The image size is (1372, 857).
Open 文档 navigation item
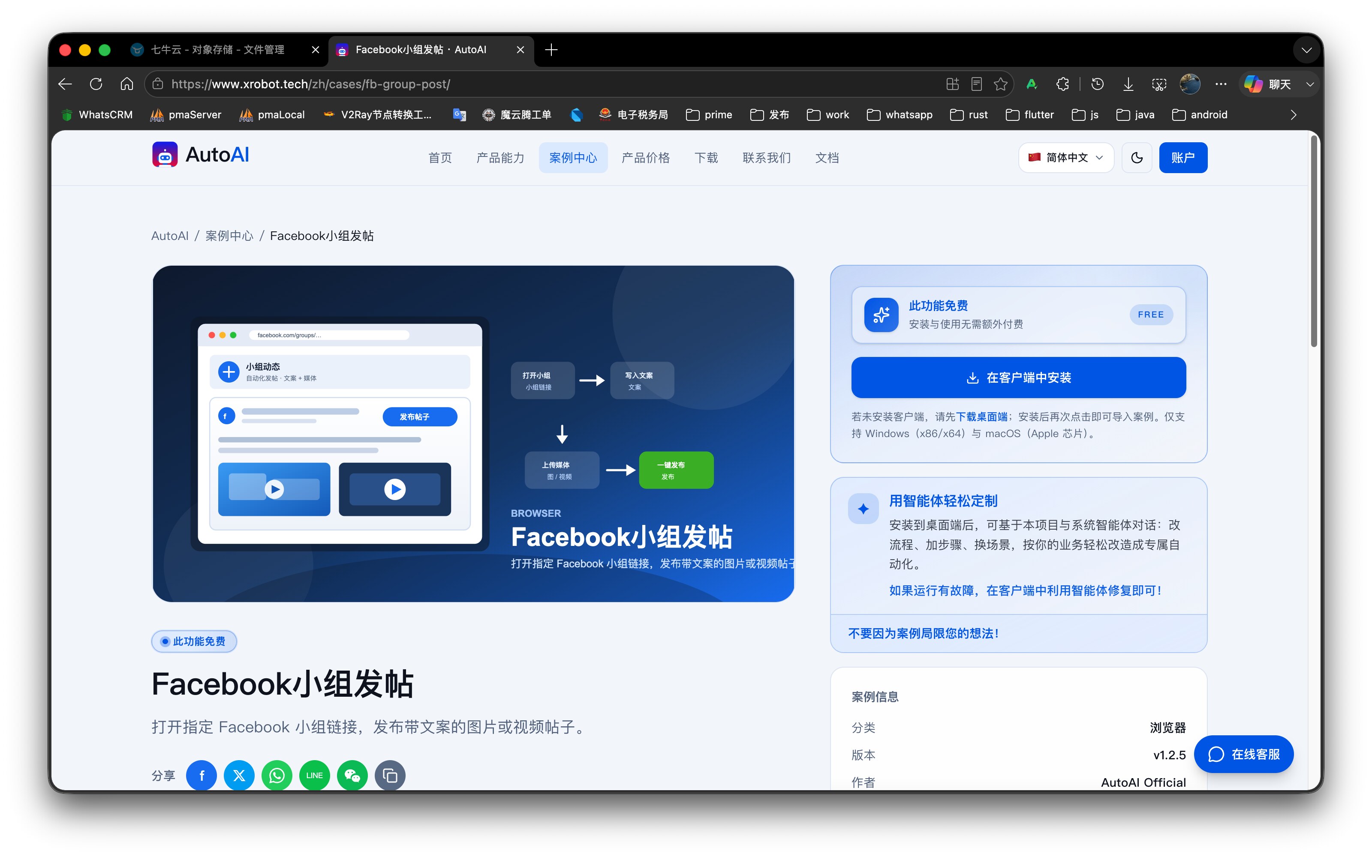pos(827,158)
